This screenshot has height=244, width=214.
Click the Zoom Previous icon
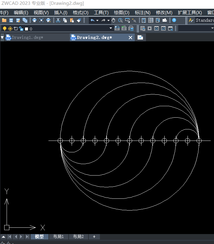134,20
